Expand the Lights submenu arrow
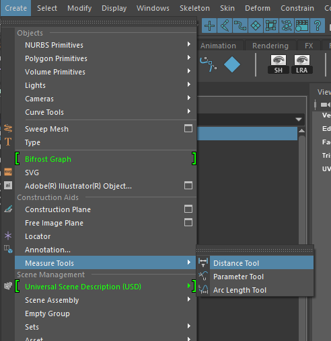The image size is (331, 341). 189,85
